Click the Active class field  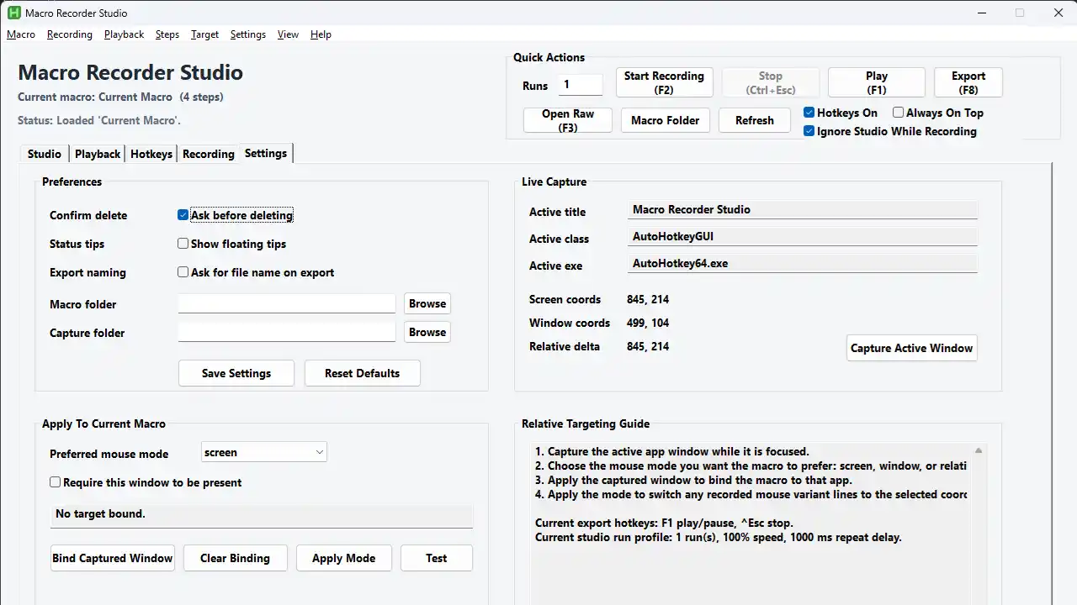[803, 237]
